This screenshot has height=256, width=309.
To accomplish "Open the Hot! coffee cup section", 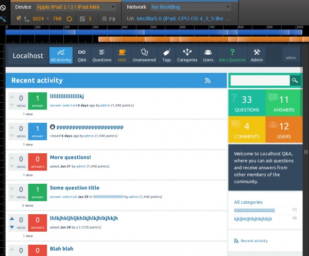I will pyautogui.click(x=122, y=53).
